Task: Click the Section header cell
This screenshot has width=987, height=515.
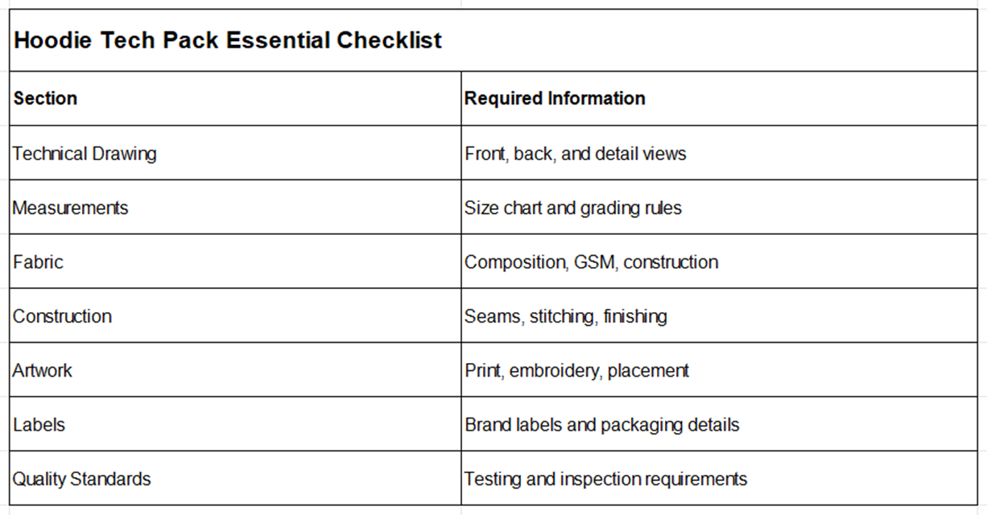Action: pos(235,98)
